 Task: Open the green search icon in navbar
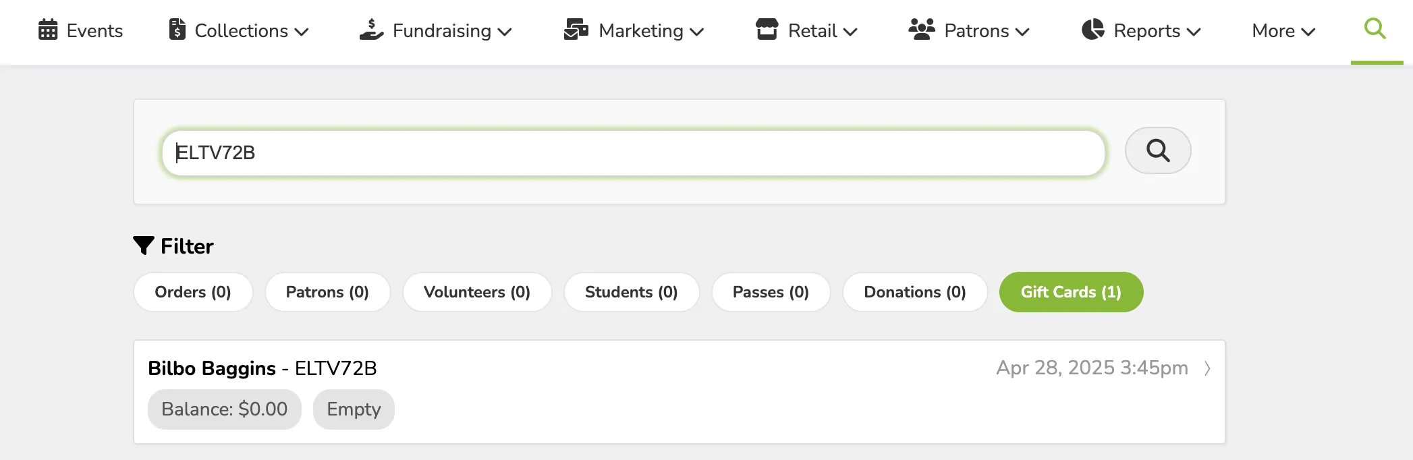pyautogui.click(x=1375, y=29)
